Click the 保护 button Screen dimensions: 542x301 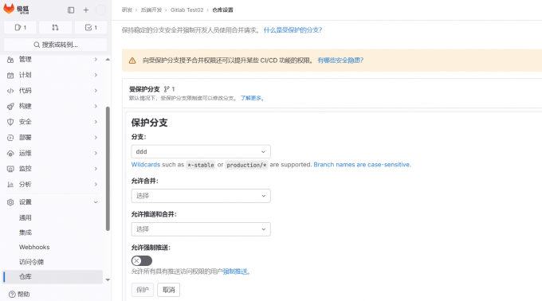[143, 290]
